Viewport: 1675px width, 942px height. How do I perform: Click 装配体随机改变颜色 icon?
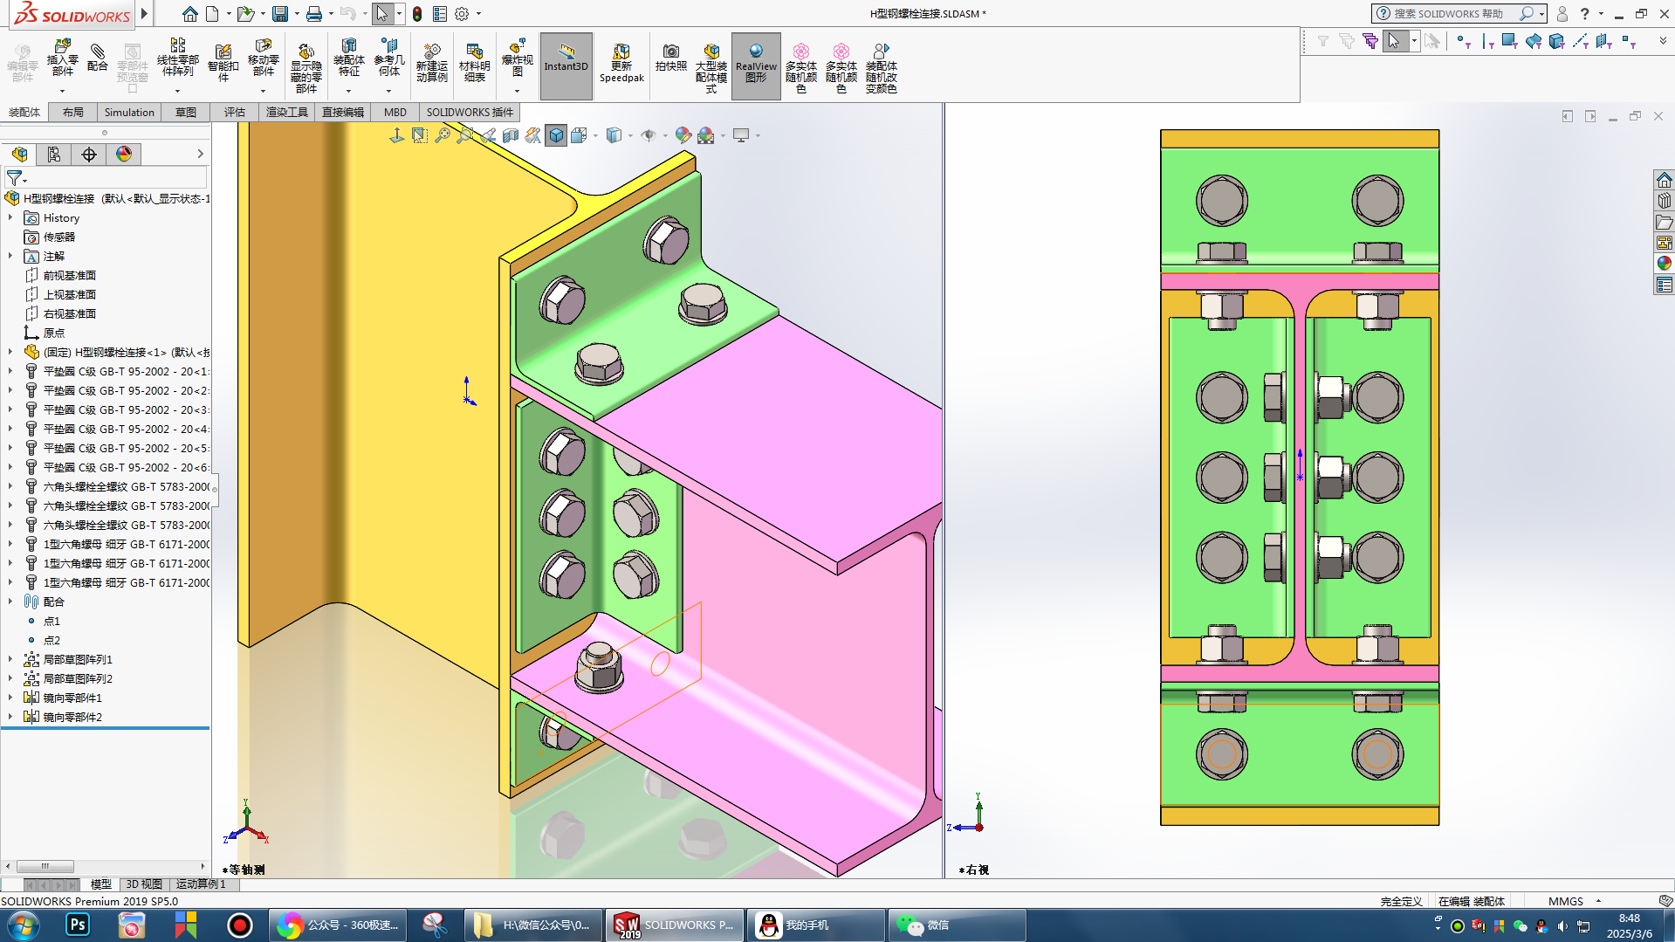pos(882,68)
